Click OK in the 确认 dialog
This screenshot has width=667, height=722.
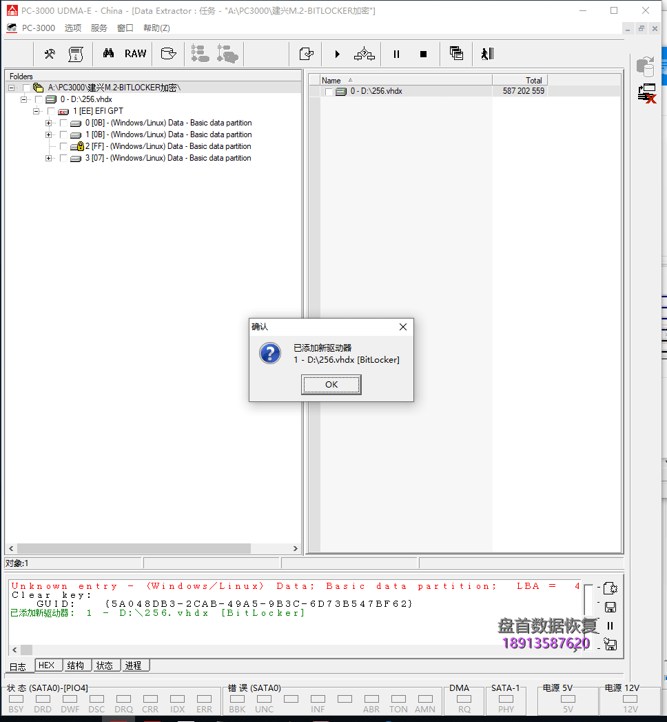click(331, 385)
